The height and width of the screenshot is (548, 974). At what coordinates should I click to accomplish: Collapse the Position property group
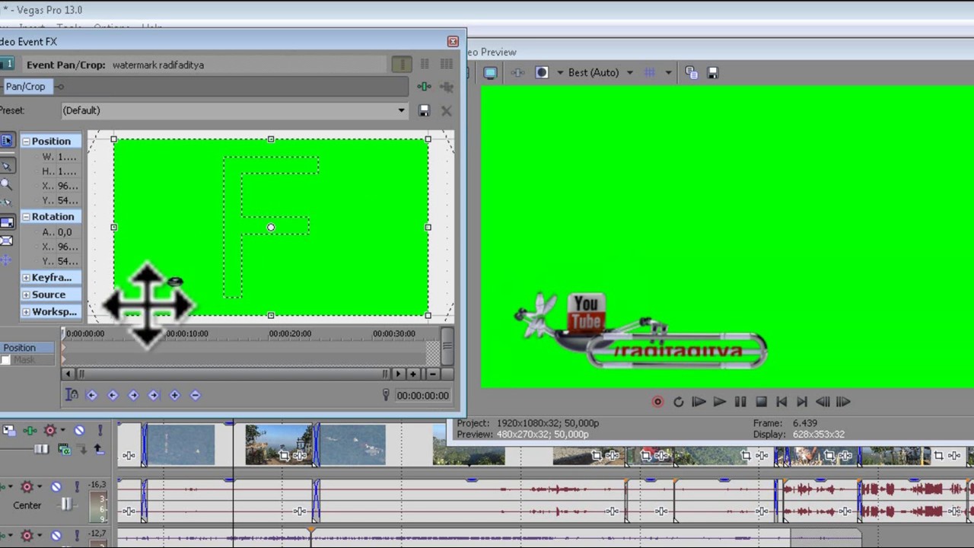26,141
